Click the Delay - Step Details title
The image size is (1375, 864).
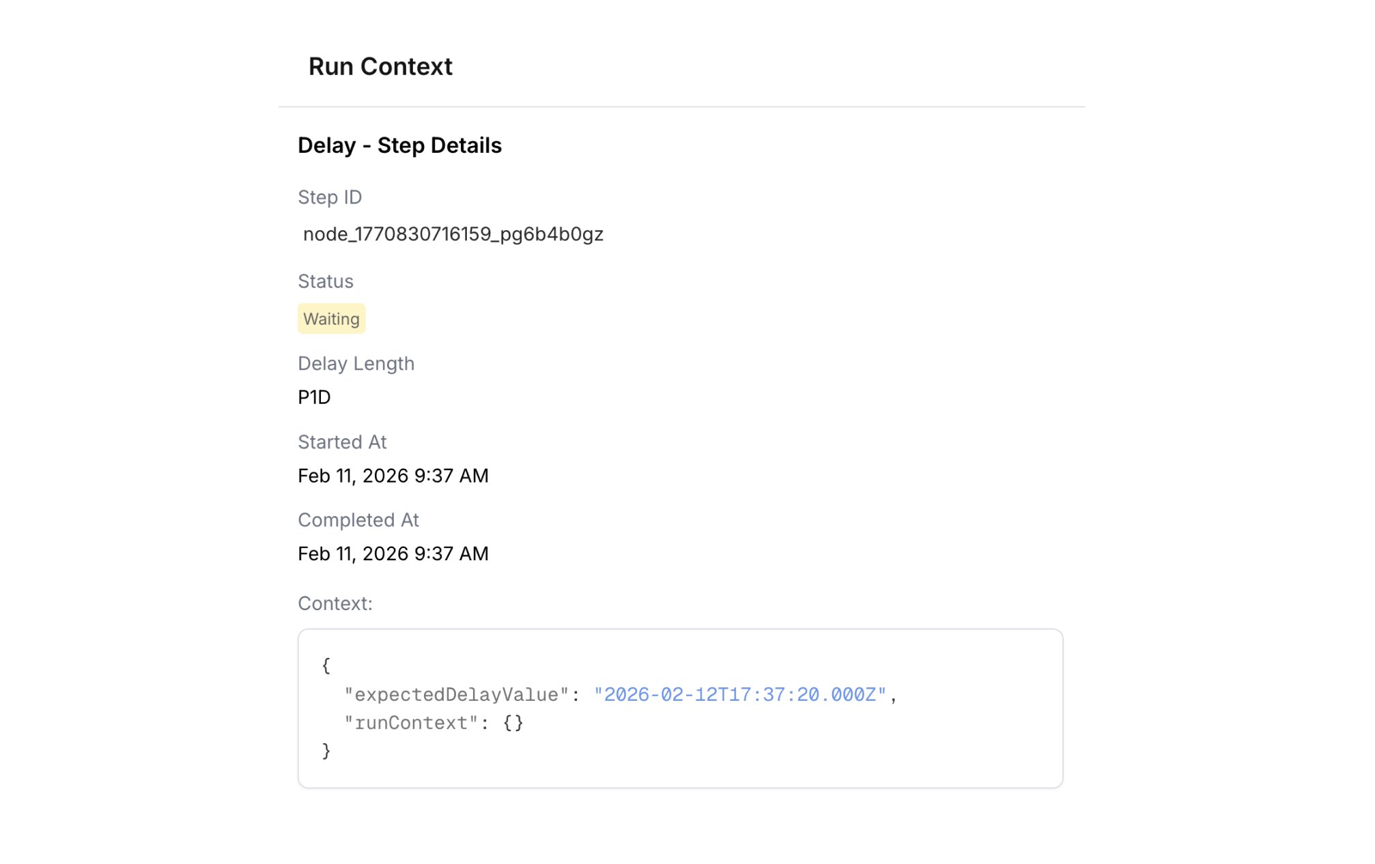[x=399, y=145]
